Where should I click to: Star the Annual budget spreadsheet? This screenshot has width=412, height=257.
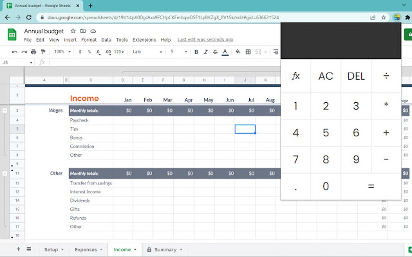(x=73, y=31)
